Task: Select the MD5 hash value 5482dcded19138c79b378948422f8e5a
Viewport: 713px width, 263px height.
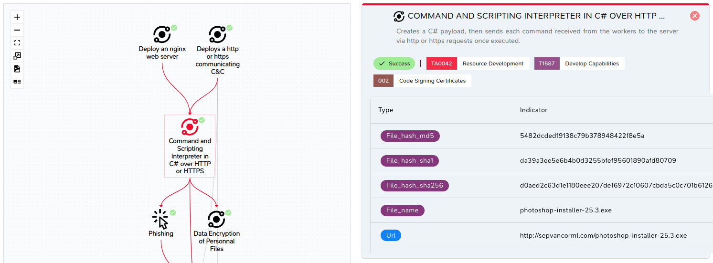Action: 582,136
